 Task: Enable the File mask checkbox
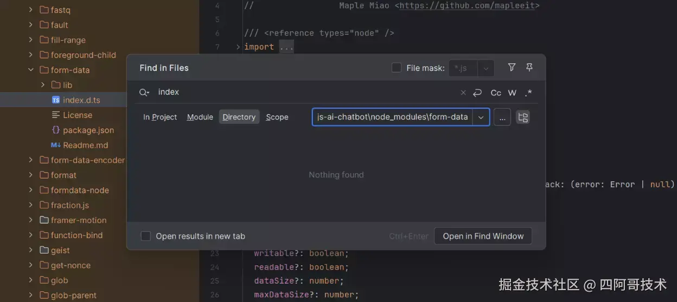pyautogui.click(x=397, y=68)
